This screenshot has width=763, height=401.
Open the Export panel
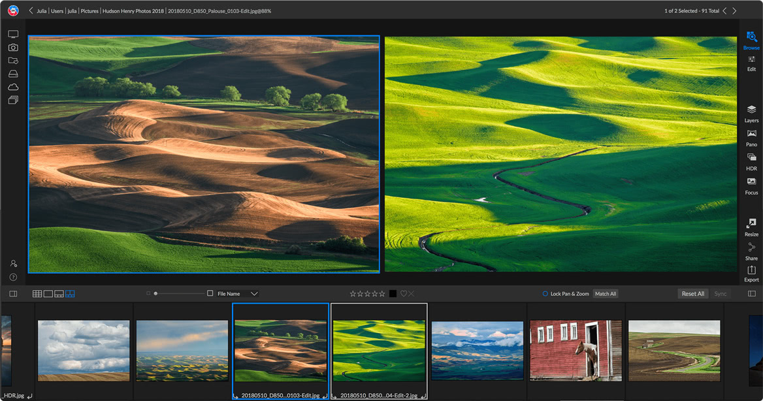click(x=751, y=274)
